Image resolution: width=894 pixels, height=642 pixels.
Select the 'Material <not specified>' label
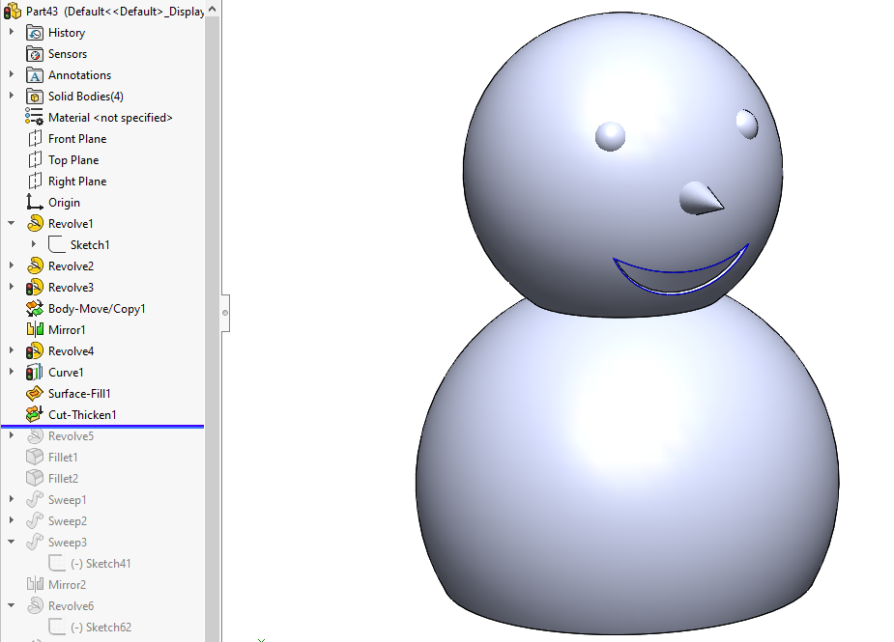pos(110,118)
